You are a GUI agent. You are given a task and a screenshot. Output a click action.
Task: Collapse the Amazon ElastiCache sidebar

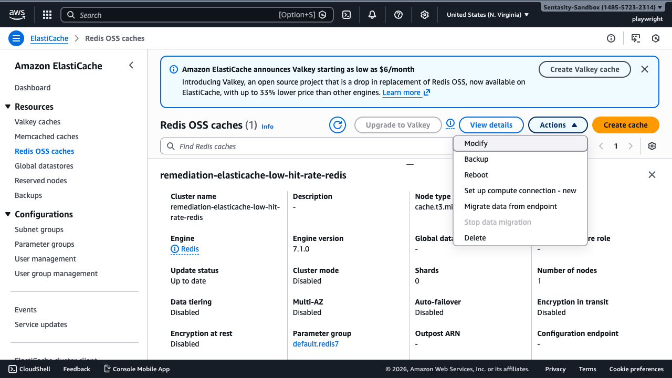(x=131, y=65)
